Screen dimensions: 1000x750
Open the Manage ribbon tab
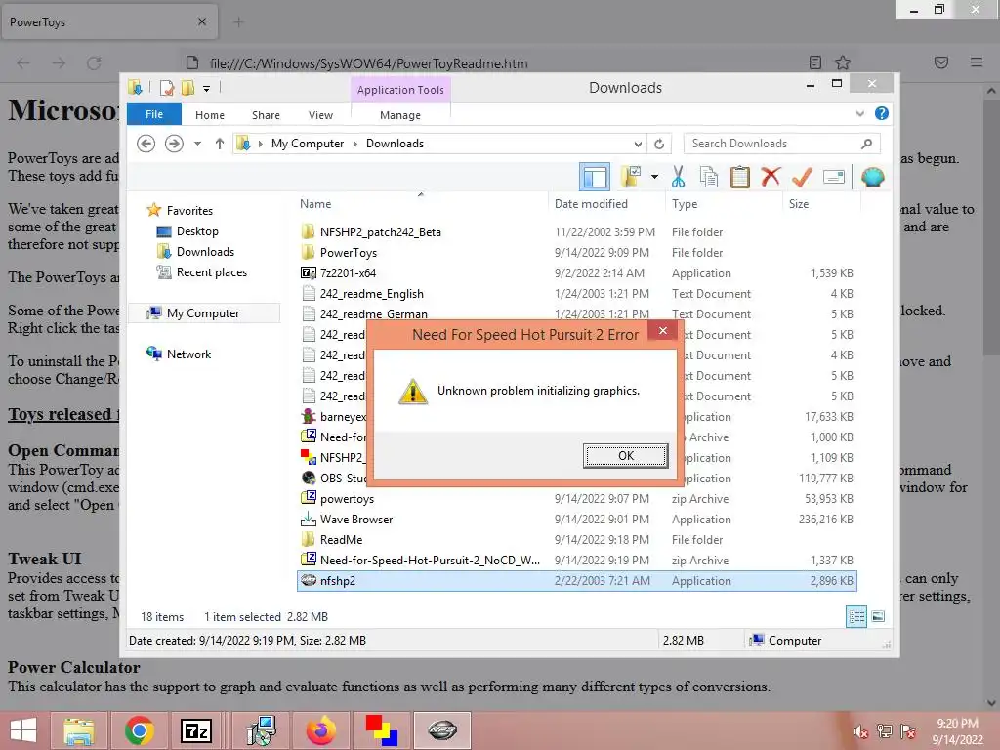(x=399, y=115)
